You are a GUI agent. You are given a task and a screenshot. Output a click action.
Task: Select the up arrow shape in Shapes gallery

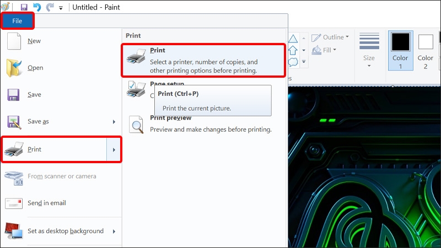coord(293,50)
